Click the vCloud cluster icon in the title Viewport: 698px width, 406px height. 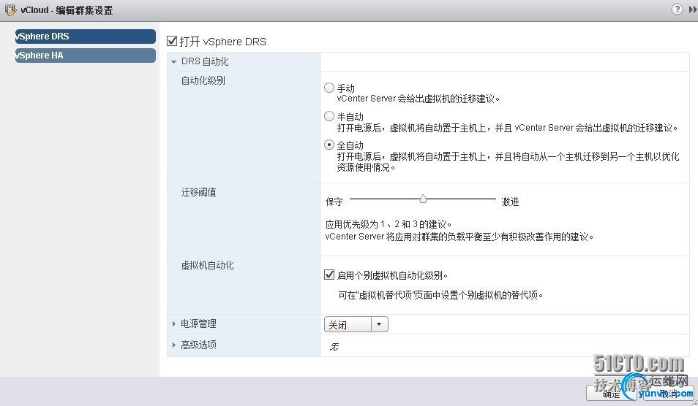pyautogui.click(x=10, y=9)
